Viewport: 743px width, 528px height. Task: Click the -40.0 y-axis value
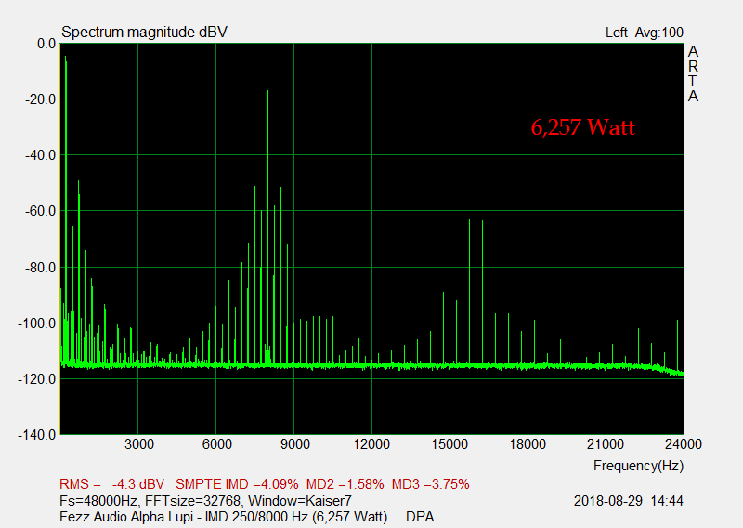(40, 155)
